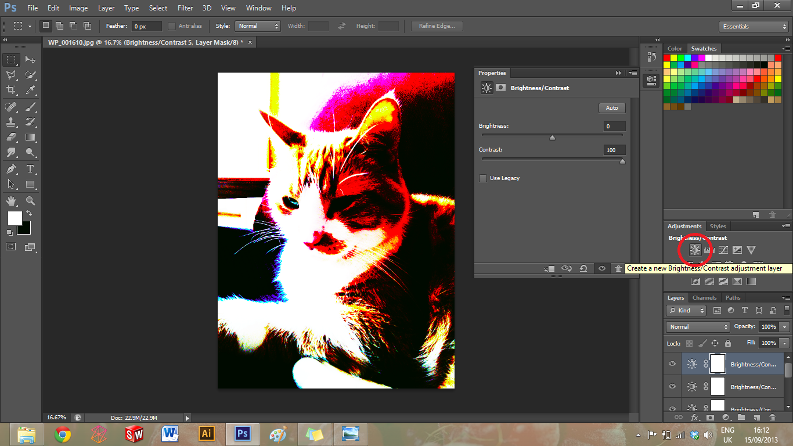Open Google Chrome from the taskbar

[63, 434]
